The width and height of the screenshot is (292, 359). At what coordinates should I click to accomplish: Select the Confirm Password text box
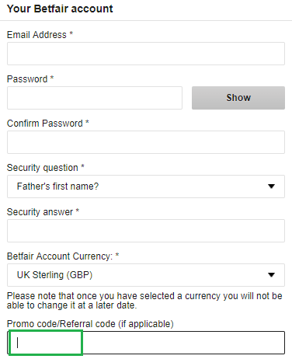point(146,142)
